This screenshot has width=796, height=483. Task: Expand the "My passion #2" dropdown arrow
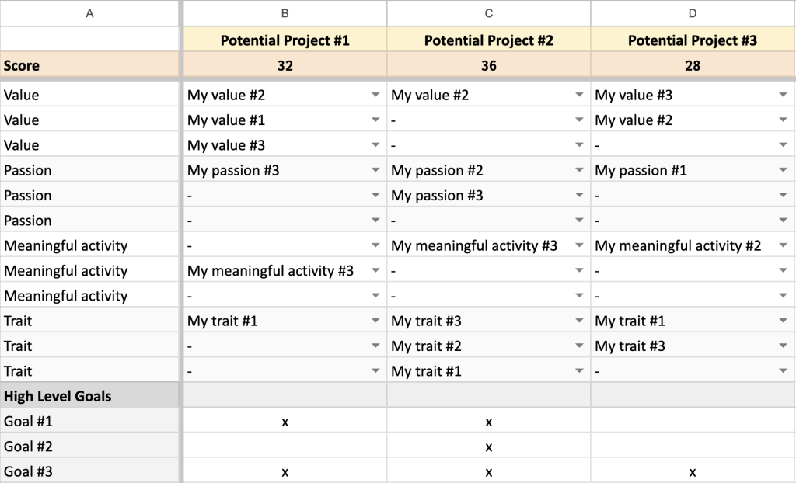(579, 171)
